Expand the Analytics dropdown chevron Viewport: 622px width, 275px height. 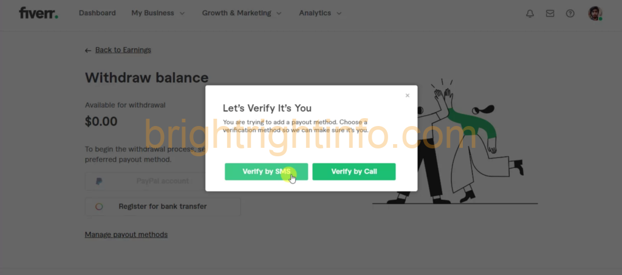[339, 13]
